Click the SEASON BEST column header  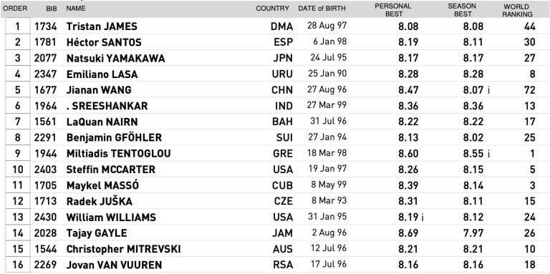pos(462,10)
